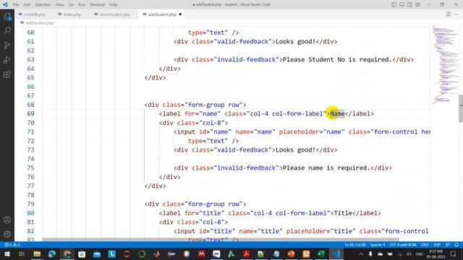
Task: Open the Source Control view
Action: (x=7, y=45)
